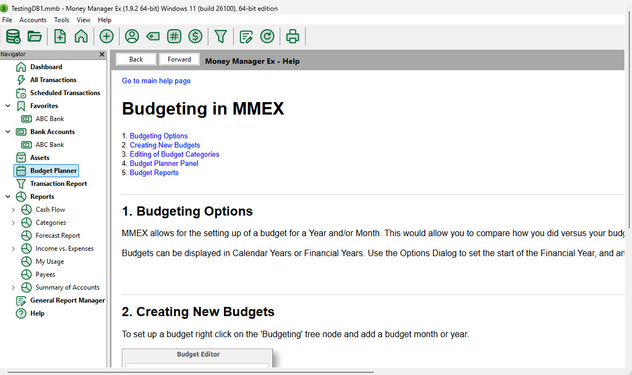Open Currency manager dollar icon

(x=195, y=36)
